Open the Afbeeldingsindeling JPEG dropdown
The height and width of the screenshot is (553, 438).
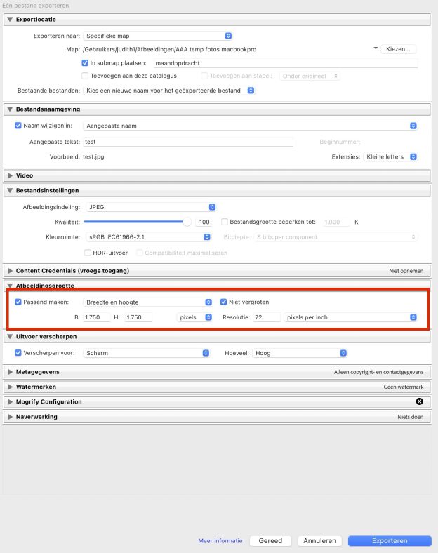(x=151, y=207)
